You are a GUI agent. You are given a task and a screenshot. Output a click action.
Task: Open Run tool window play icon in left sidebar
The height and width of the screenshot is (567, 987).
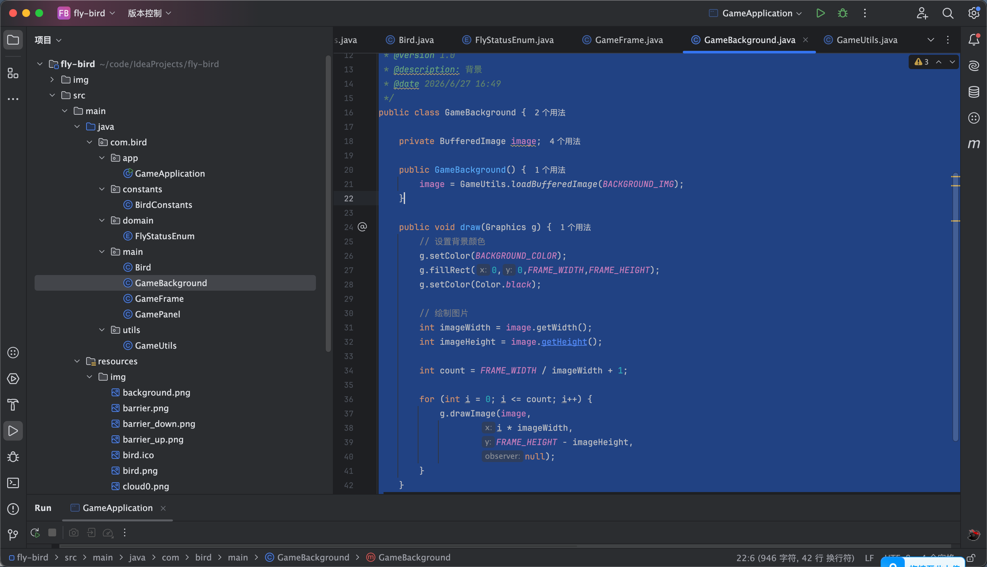click(13, 431)
